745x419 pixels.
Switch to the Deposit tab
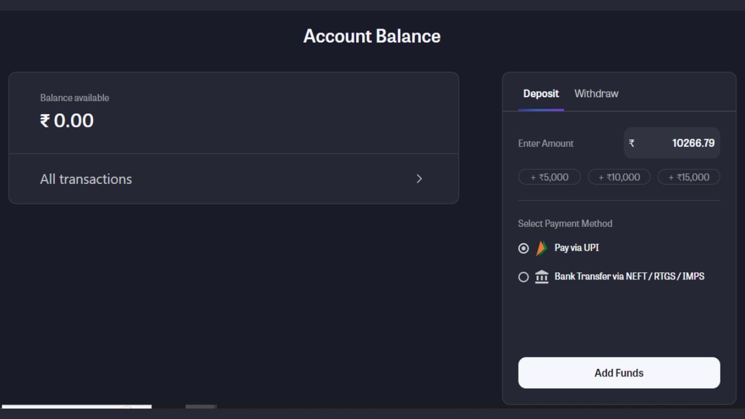point(541,94)
